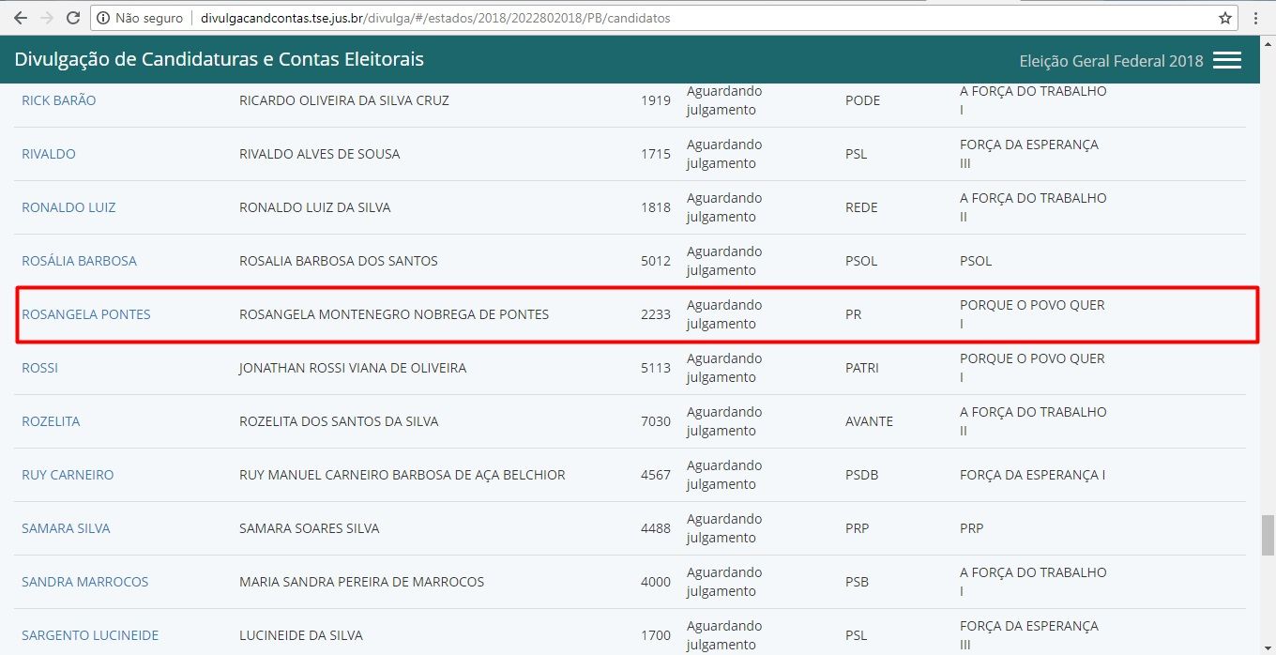Select the name JONATHAN ROSSI VIANA DE OLIVEIRA
1276x655 pixels.
(x=353, y=368)
